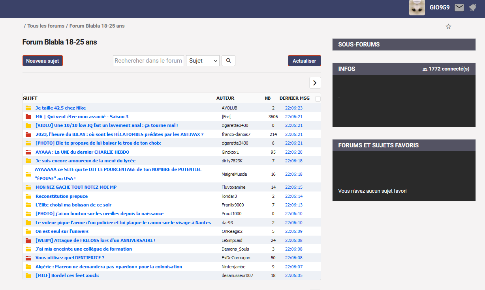This screenshot has width=485, height=290.
Task: Click connected users icon in Infos header
Action: pyautogui.click(x=425, y=69)
